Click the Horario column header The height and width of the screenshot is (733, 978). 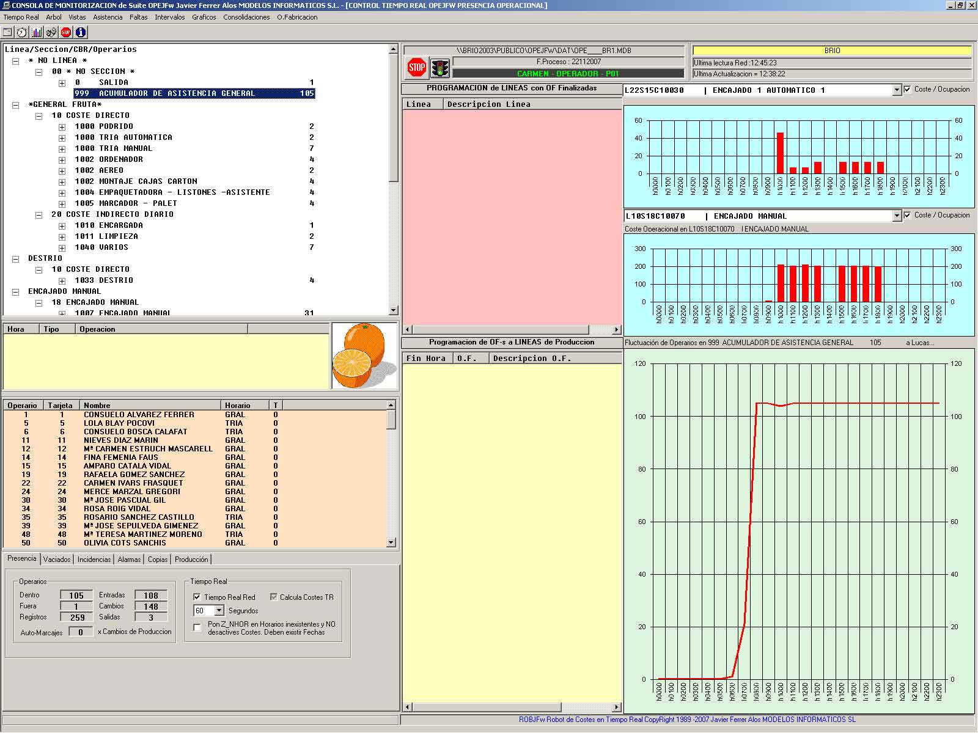tap(244, 406)
